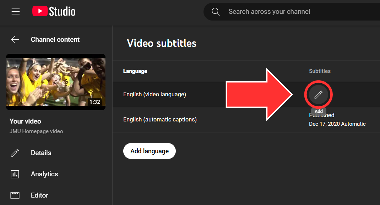Go to the Analytics sidebar label
Screen dimensions: 380x205
(x=44, y=174)
